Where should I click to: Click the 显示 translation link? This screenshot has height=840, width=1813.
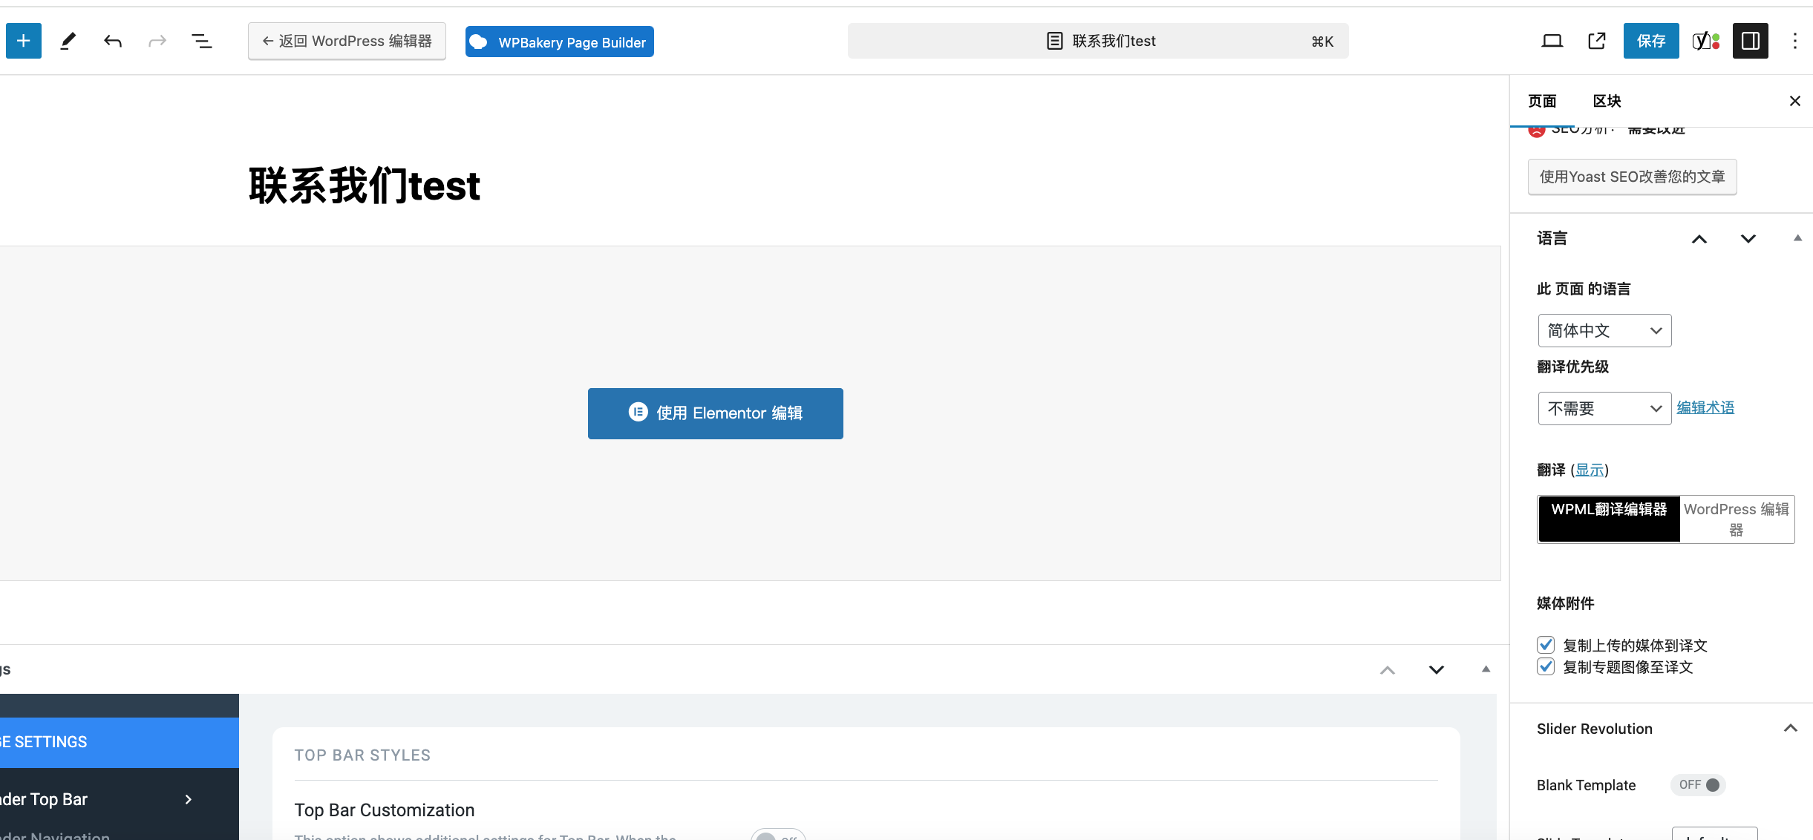pos(1590,470)
